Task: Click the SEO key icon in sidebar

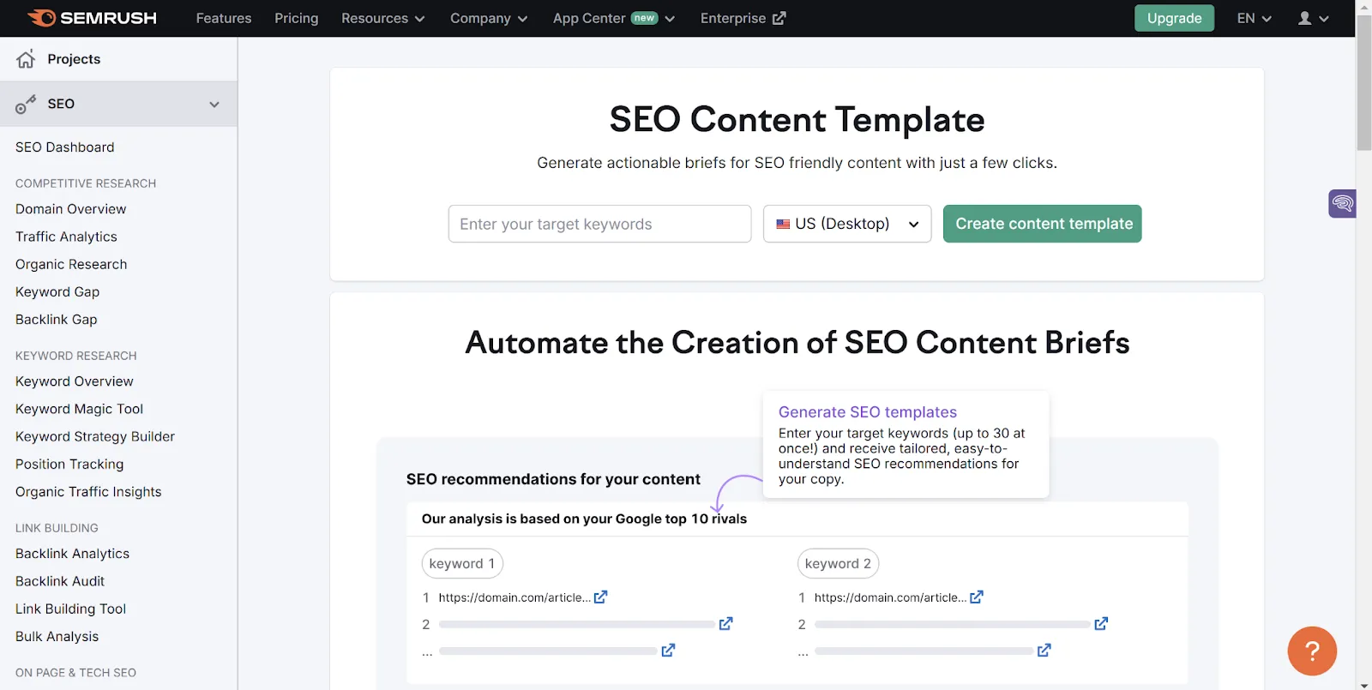Action: click(26, 104)
